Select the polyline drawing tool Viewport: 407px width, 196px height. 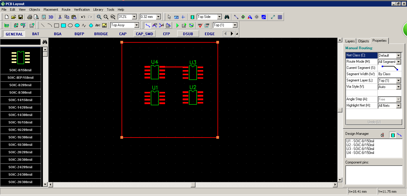click(84, 25)
